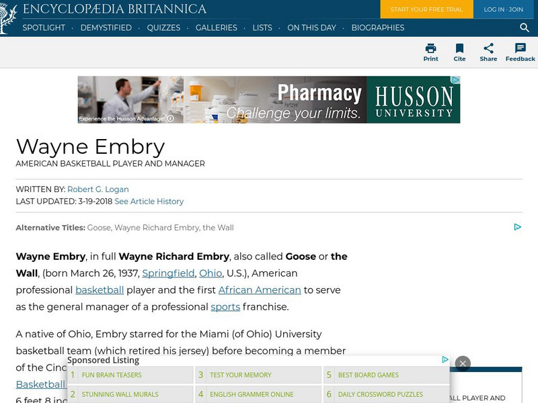Click the search magnifier icon

coord(525,28)
